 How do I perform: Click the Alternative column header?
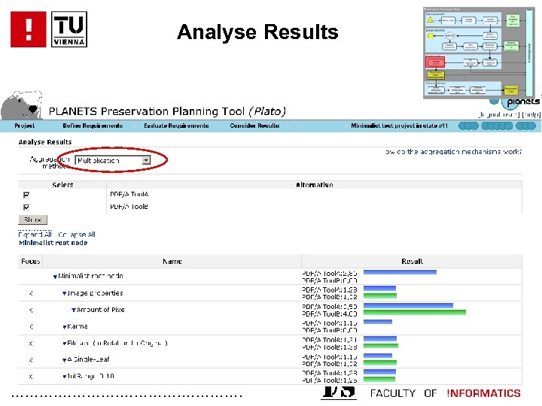(314, 185)
